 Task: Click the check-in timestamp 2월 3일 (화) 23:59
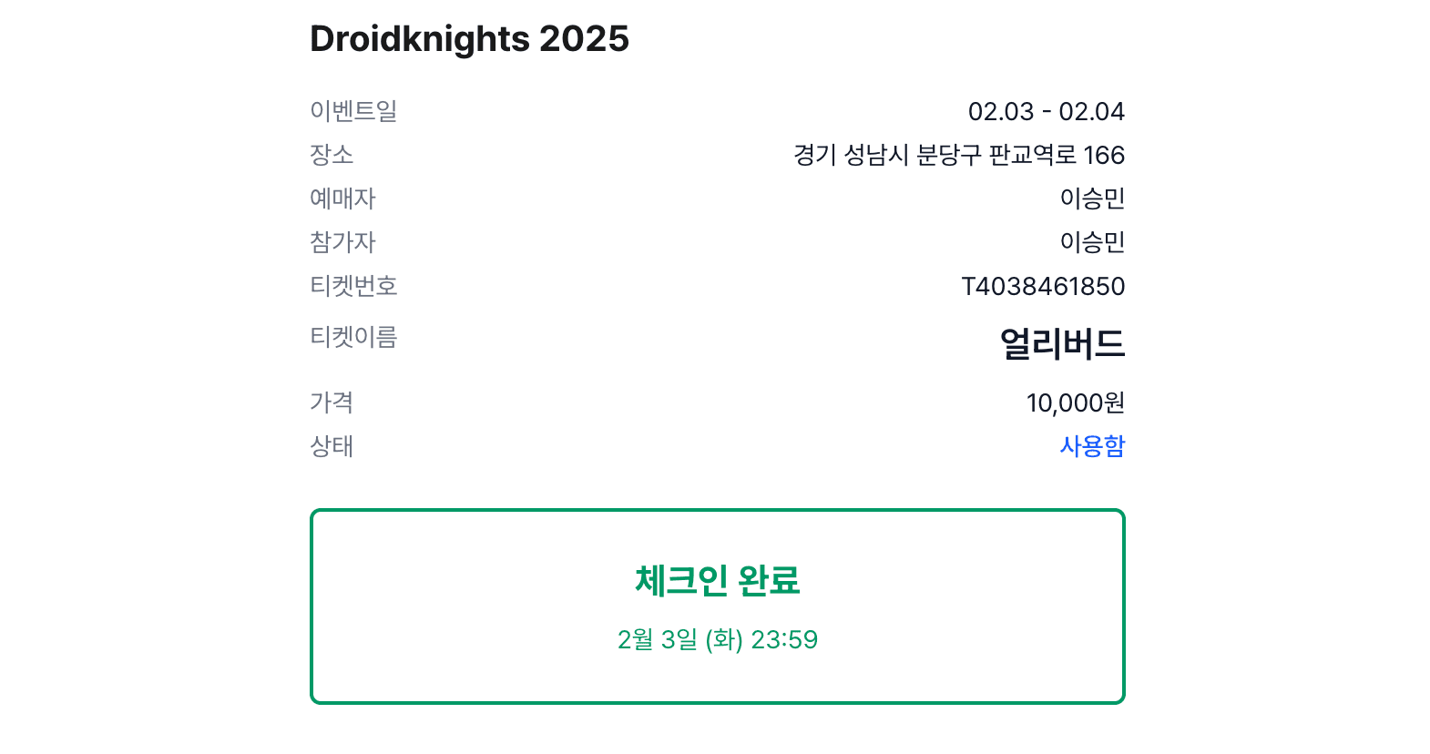pos(719,639)
